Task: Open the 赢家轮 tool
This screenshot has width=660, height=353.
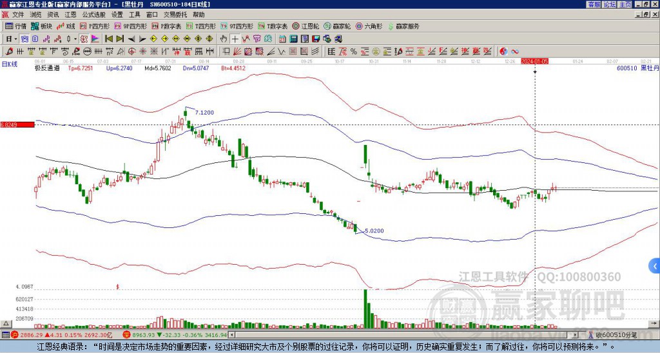Action: coord(337,26)
